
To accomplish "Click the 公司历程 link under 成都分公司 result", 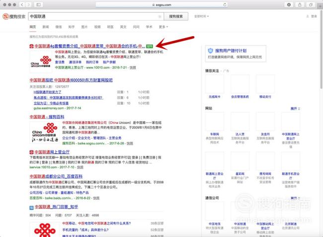I will point(36,192).
